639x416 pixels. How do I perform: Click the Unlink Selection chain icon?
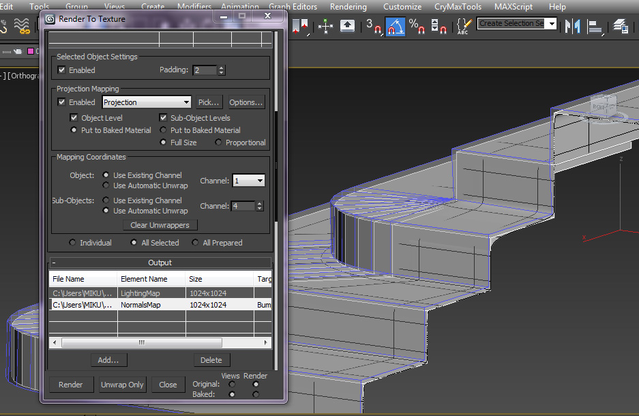[x=3, y=27]
